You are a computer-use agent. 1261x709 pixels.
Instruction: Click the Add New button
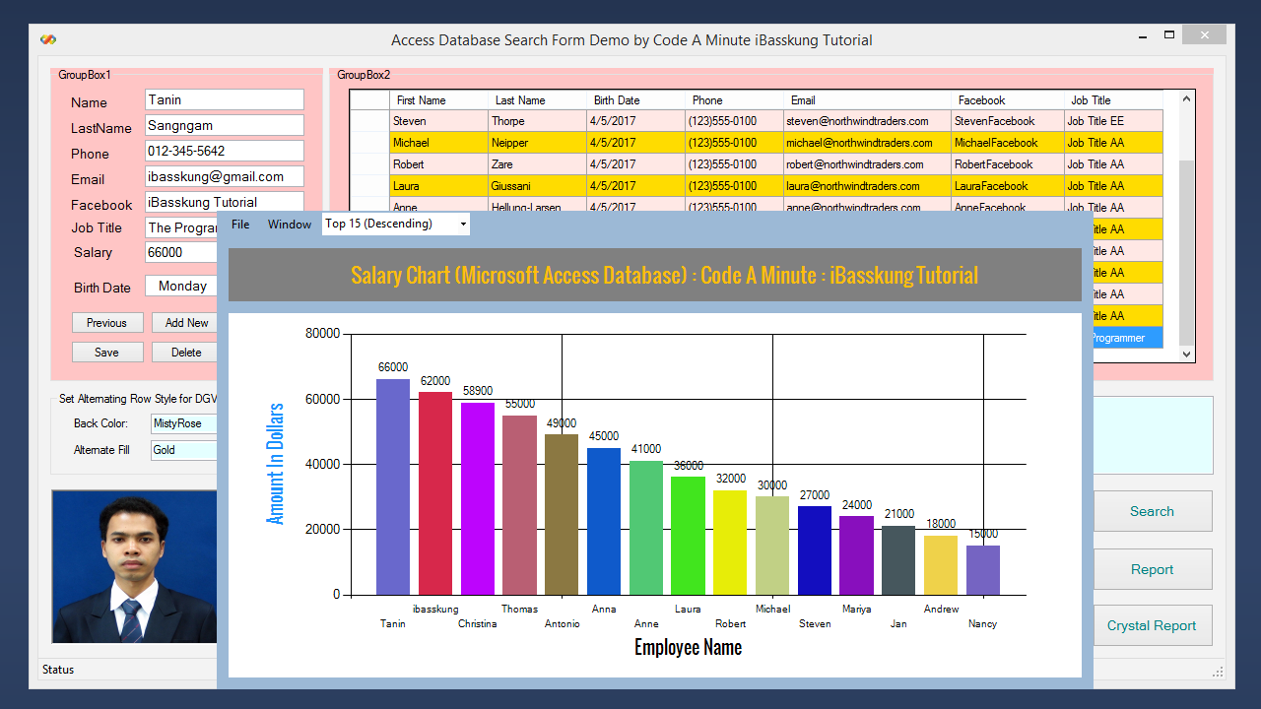pyautogui.click(x=184, y=322)
